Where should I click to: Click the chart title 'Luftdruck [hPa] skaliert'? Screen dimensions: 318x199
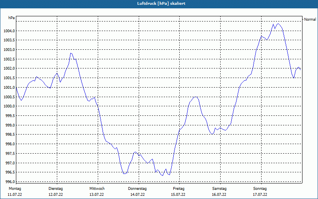click(x=161, y=4)
